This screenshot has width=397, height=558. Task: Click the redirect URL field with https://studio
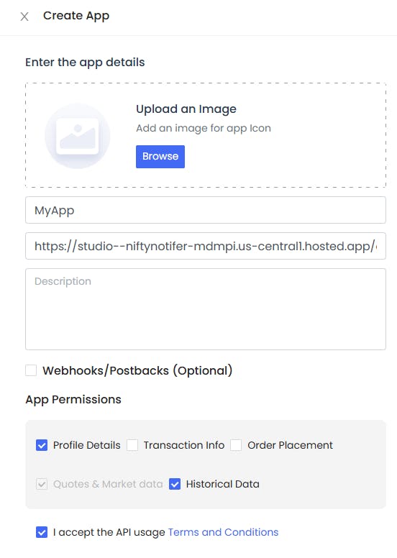pyautogui.click(x=206, y=246)
